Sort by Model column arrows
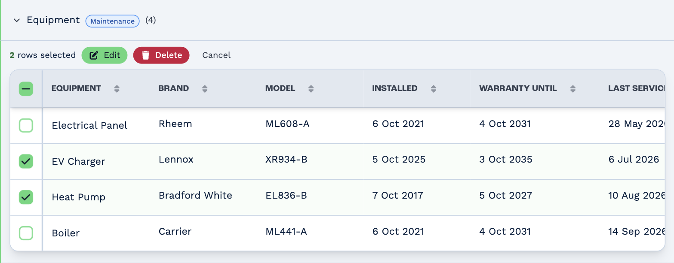Viewport: 674px width, 263px height. pyautogui.click(x=311, y=89)
